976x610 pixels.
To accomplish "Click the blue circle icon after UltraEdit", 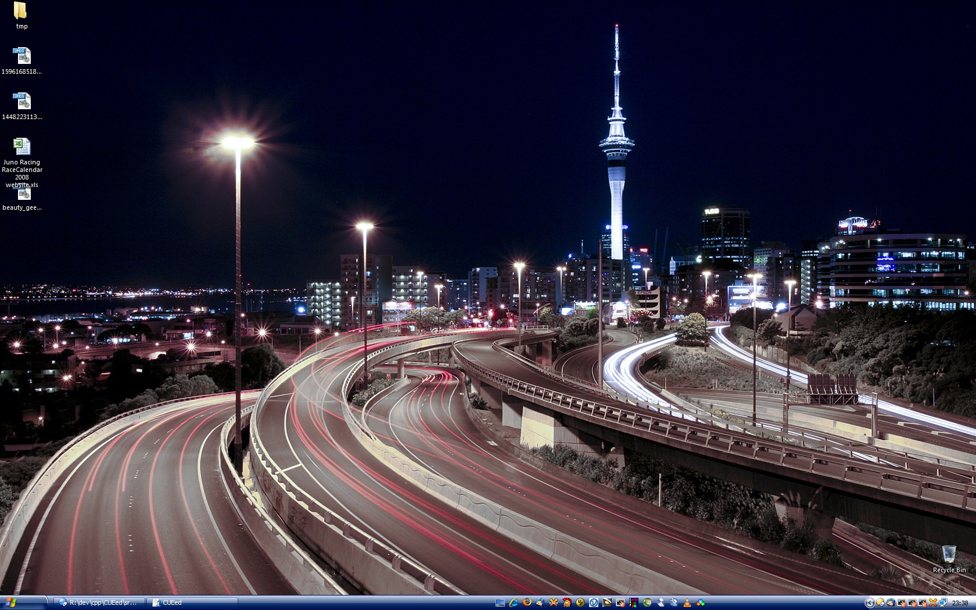I will pos(594,602).
